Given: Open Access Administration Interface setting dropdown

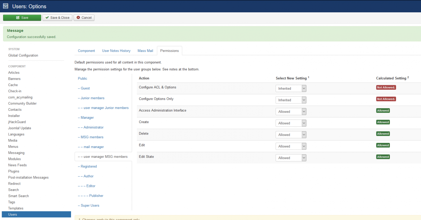Looking at the screenshot, I should click(291, 112).
